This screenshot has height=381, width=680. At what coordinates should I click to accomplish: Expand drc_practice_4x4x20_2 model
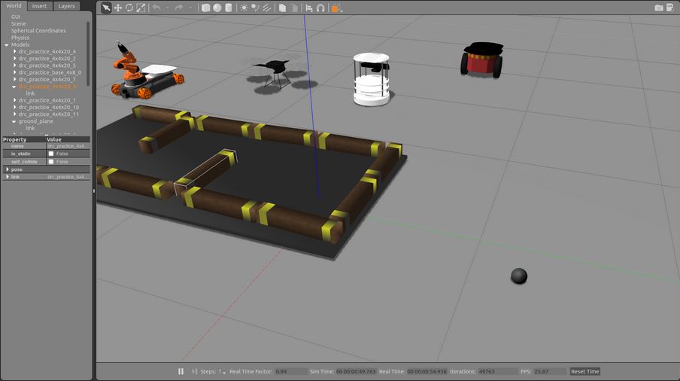pos(15,58)
